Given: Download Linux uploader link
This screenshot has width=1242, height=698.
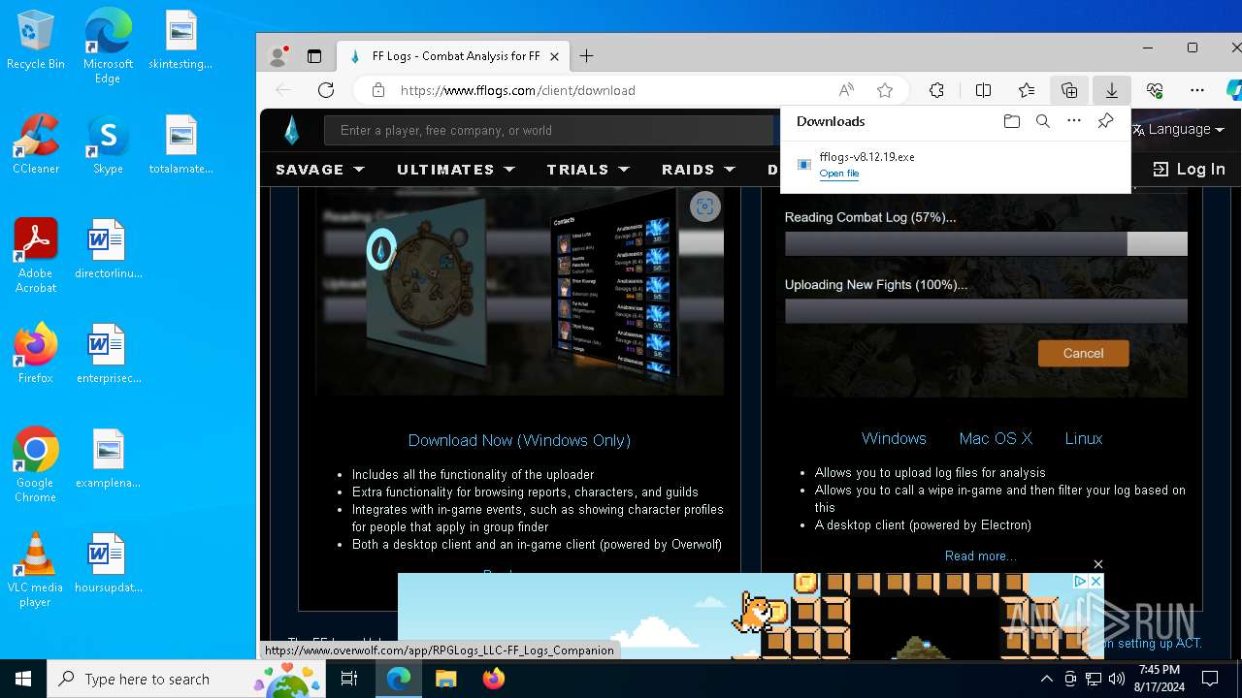Looking at the screenshot, I should pos(1084,438).
